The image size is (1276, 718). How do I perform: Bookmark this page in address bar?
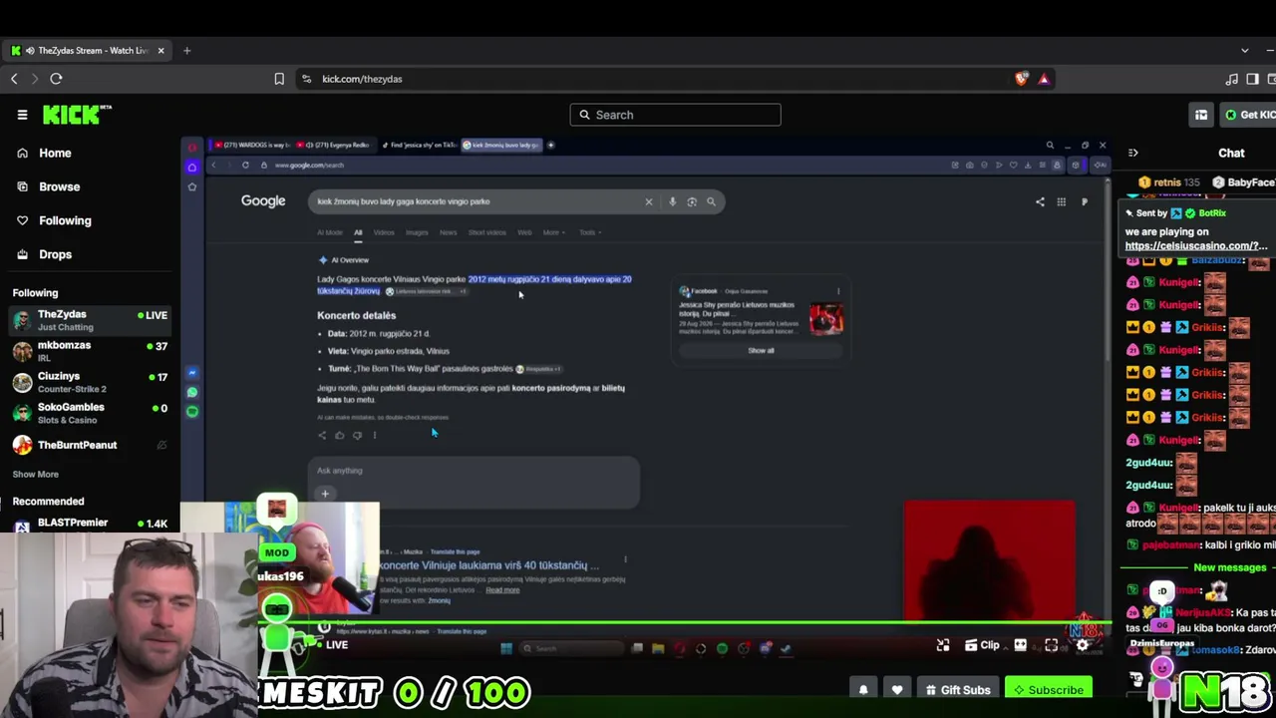tap(279, 79)
